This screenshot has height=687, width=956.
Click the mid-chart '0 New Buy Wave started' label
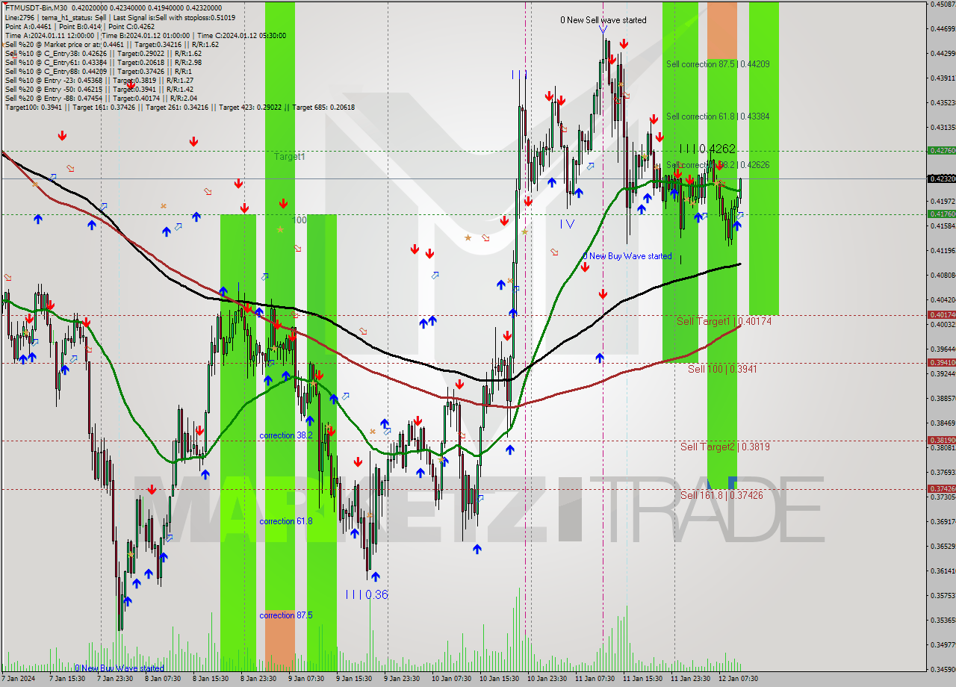coord(627,256)
